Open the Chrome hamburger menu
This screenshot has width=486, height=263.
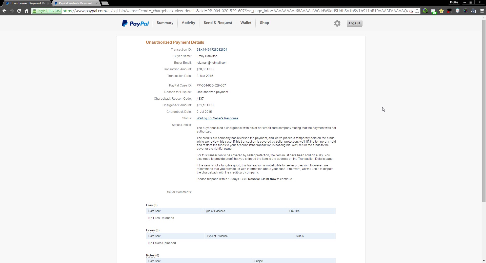click(482, 11)
